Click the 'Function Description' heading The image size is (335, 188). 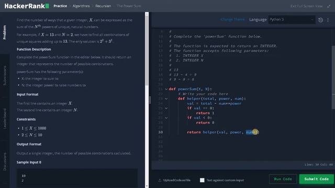[33, 49]
